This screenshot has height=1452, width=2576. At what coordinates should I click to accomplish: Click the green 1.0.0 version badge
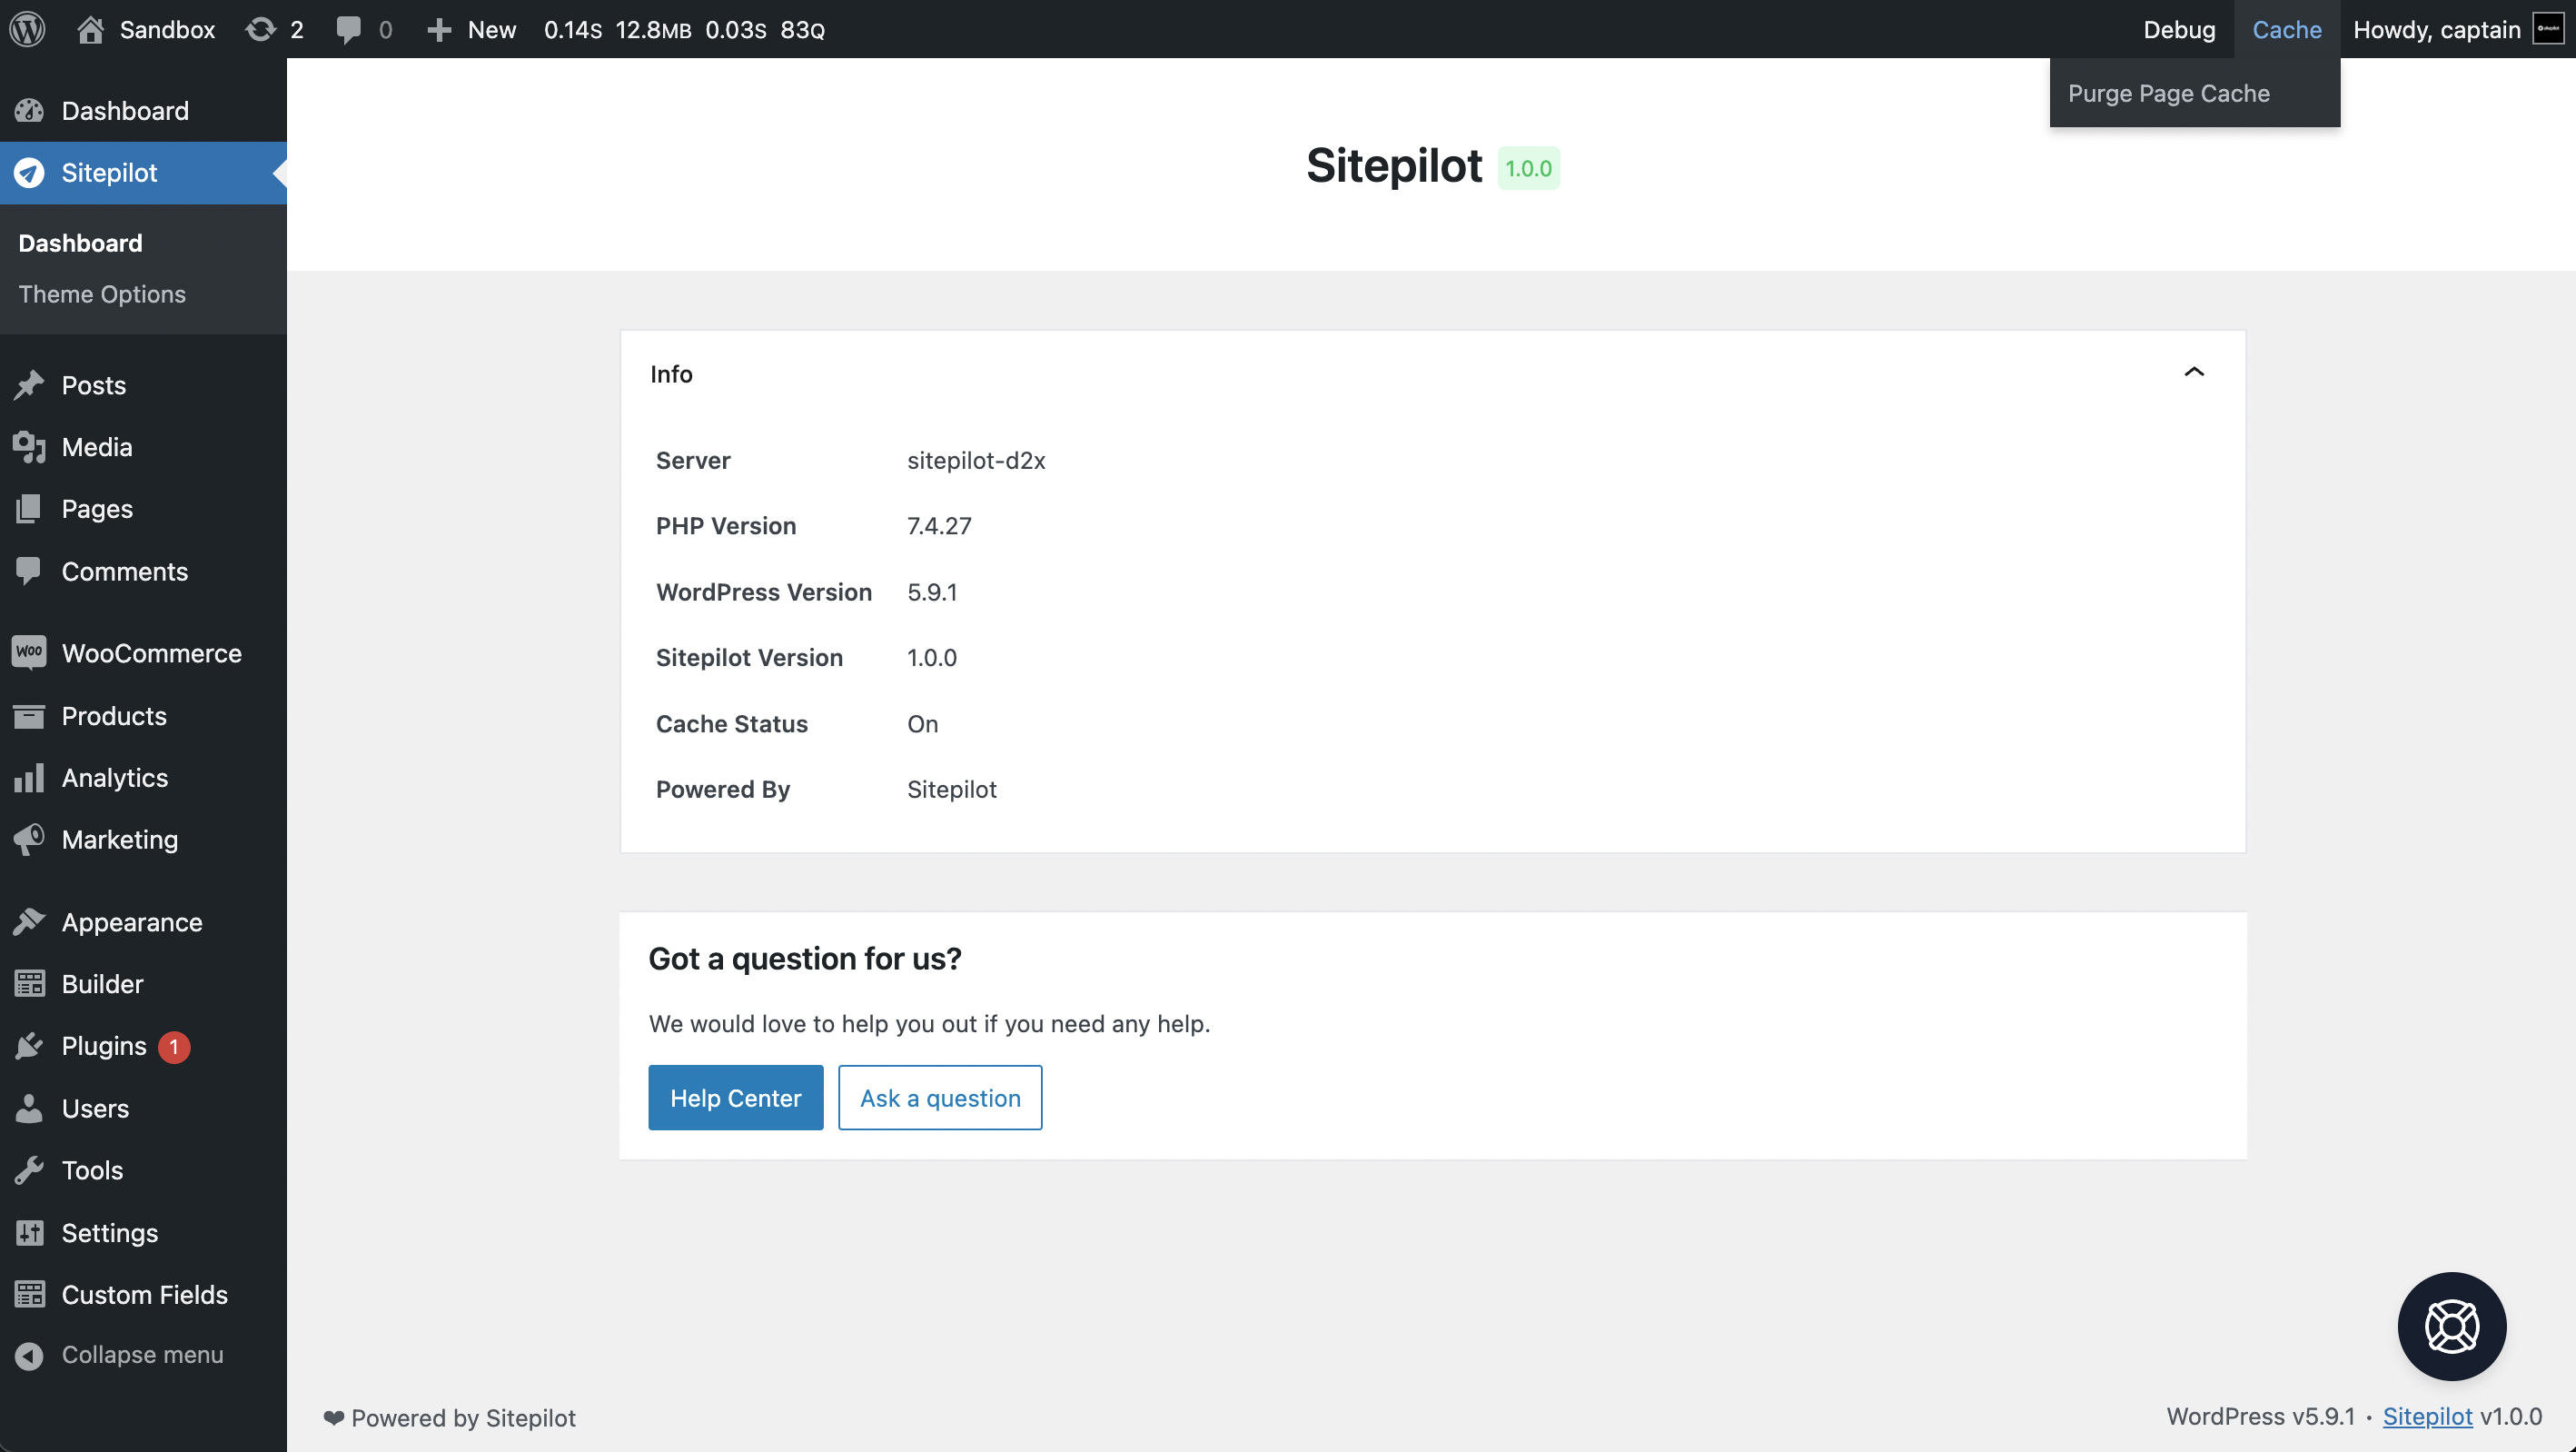point(1529,168)
